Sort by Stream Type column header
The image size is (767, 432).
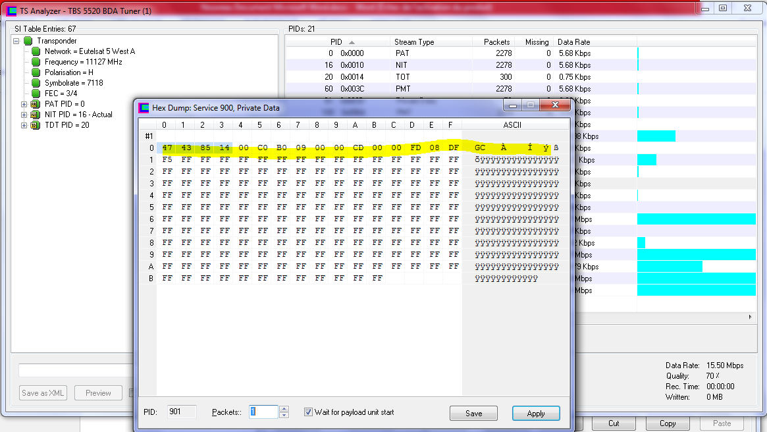click(414, 42)
